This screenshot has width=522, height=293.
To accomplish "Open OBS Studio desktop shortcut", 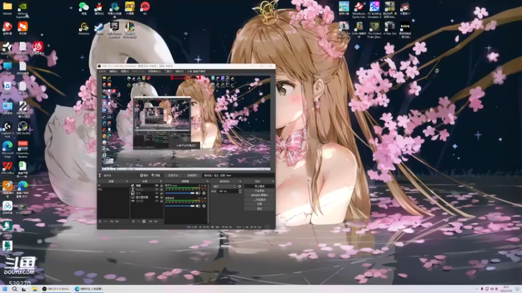I will point(23,128).
